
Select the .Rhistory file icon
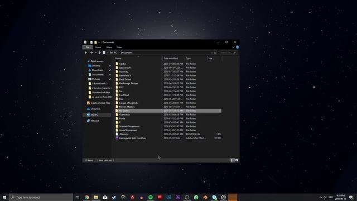(x=117, y=134)
